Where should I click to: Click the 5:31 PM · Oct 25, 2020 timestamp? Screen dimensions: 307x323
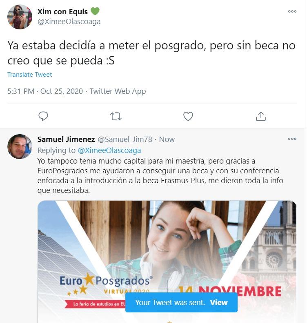[x=45, y=91]
